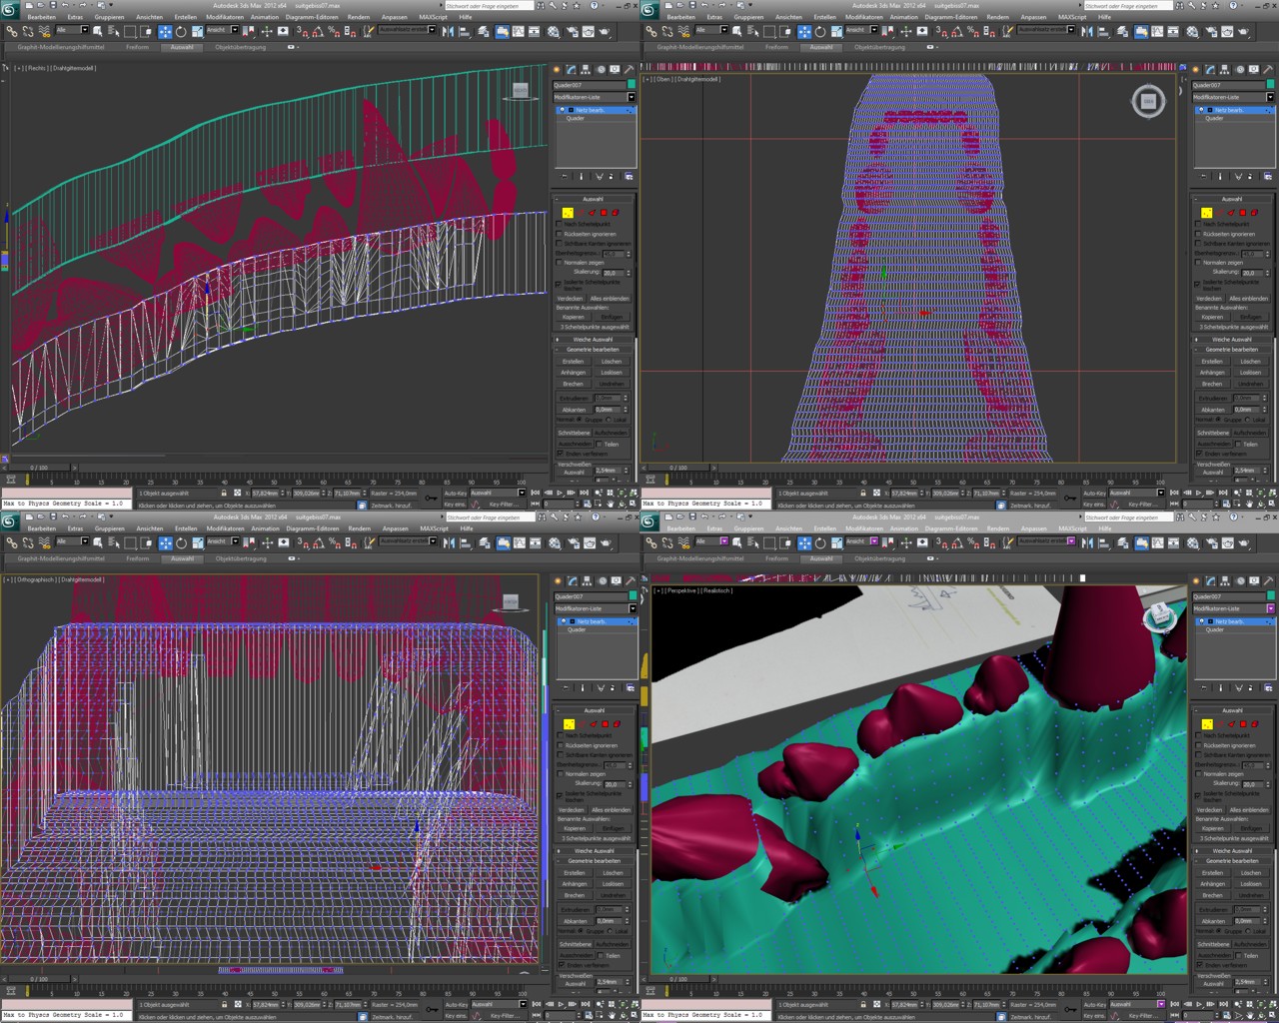Image resolution: width=1279 pixels, height=1023 pixels.
Task: Open the Modify panel tab in top-left window
Action: pos(572,70)
